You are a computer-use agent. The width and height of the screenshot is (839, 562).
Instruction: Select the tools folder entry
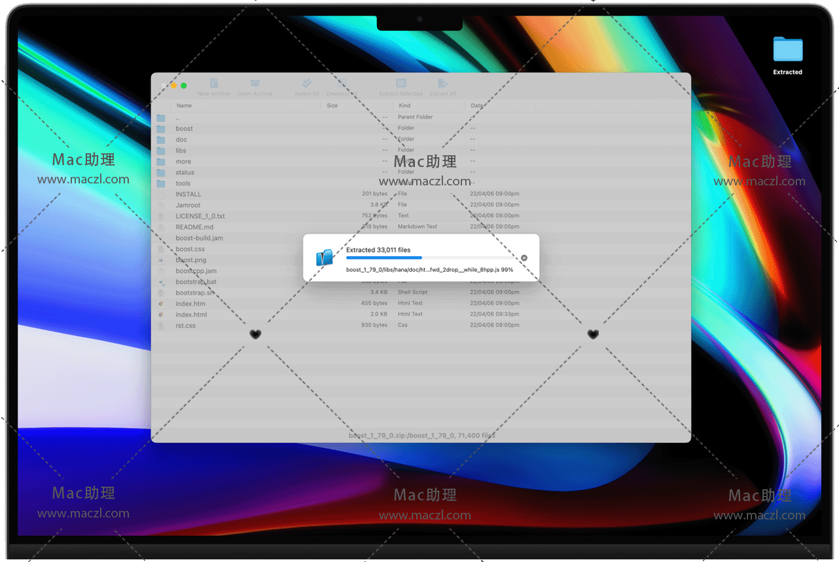click(183, 183)
